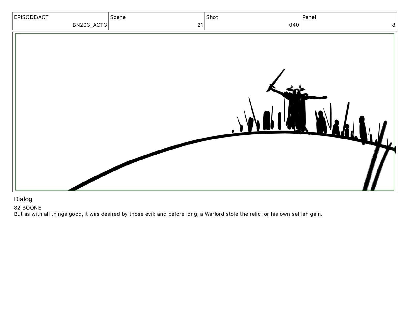Screen dimensions: 410x317
Task: Select the 82 BOONE speaker line
Action: (28, 208)
